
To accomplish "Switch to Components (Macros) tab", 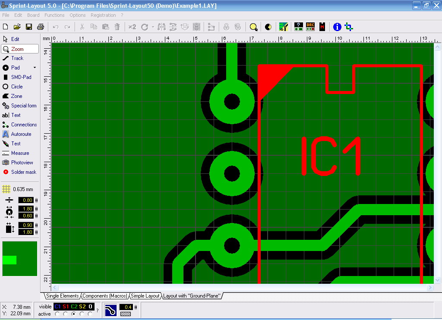I will click(105, 296).
